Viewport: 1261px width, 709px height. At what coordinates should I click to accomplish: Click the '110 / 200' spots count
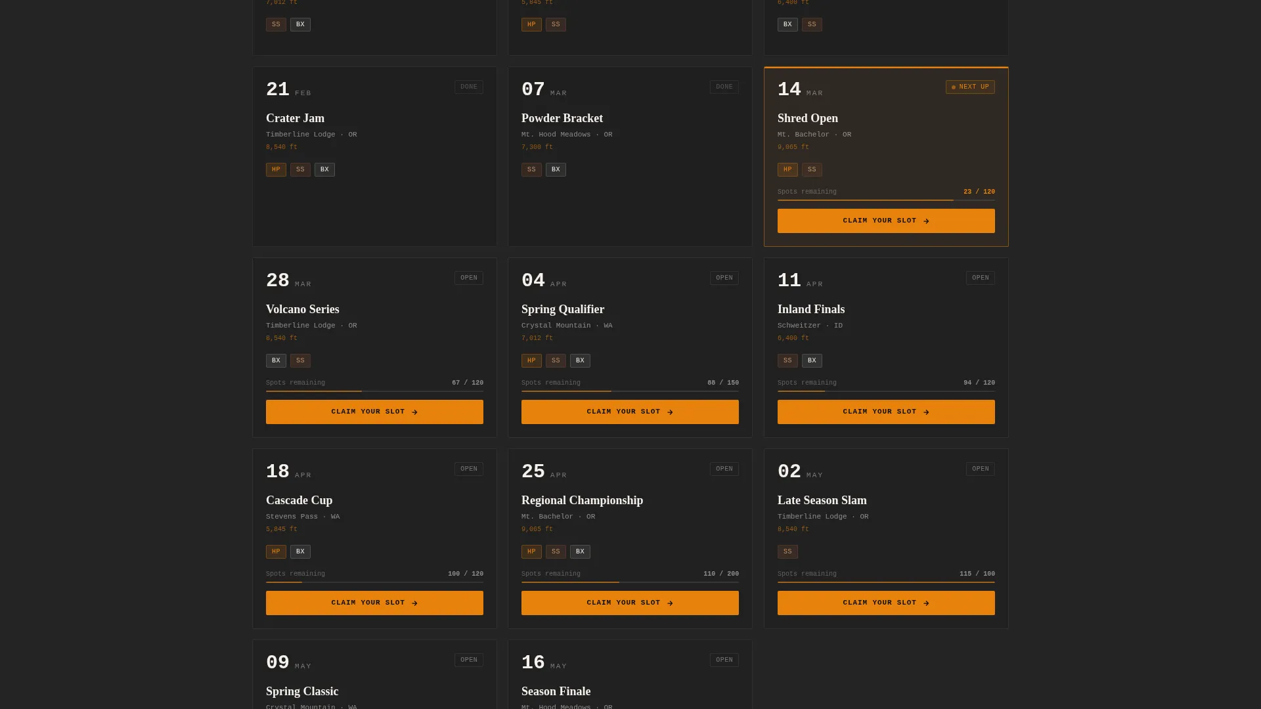[721, 574]
